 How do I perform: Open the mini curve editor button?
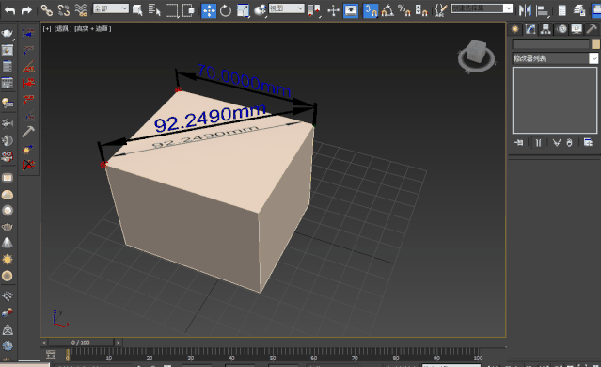(51, 355)
